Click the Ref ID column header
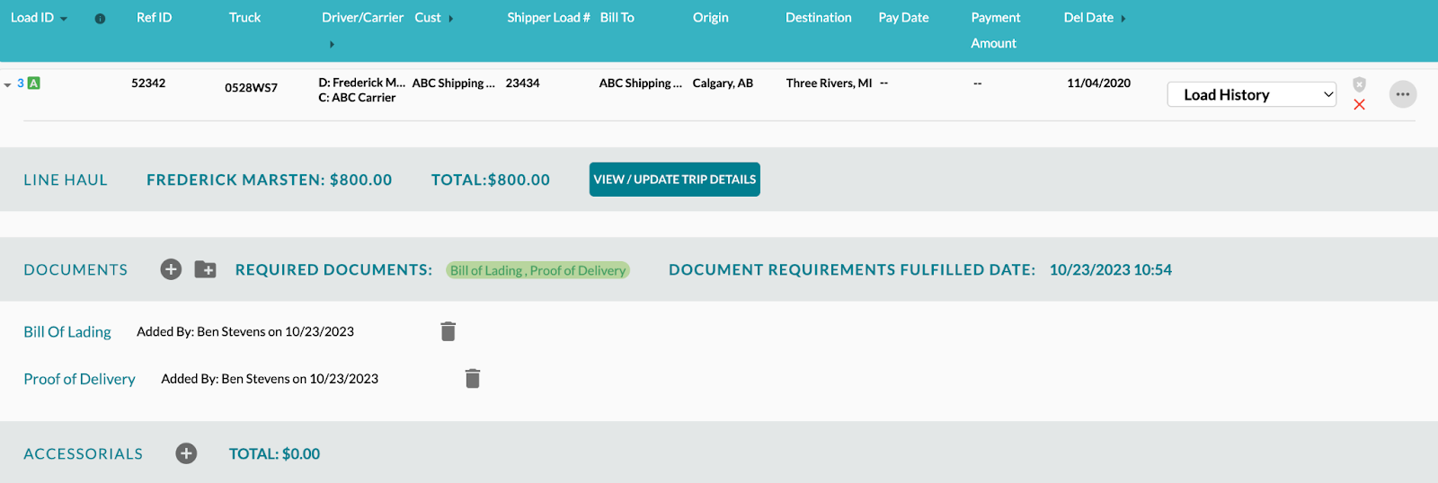 pyautogui.click(x=154, y=18)
